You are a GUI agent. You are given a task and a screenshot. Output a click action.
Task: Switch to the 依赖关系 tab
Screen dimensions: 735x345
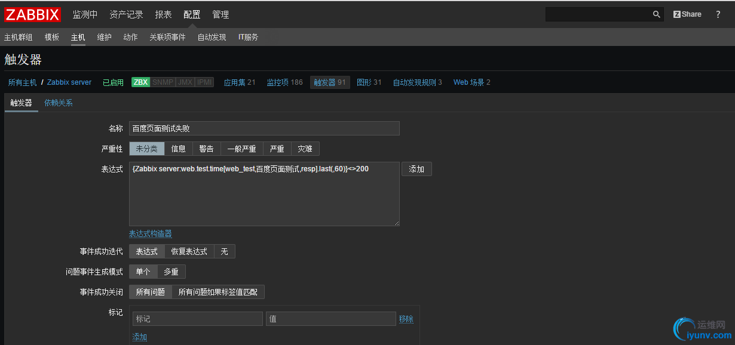[x=60, y=103]
